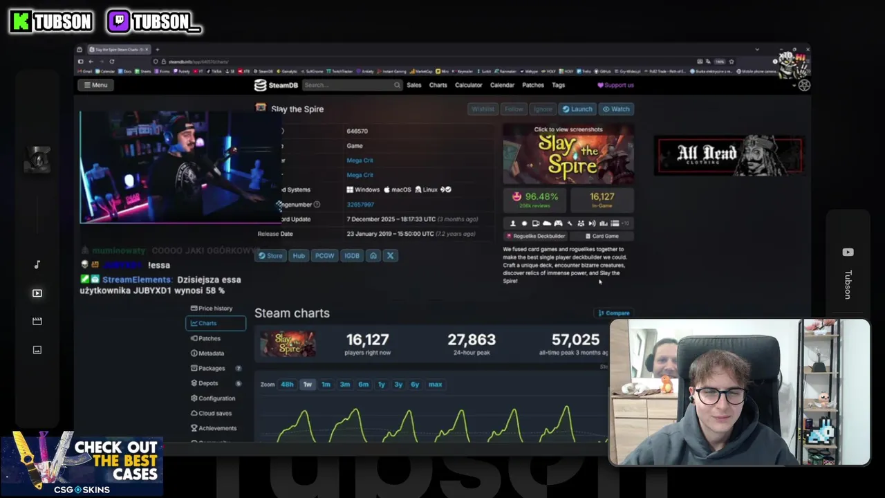Viewport: 885px width, 498px height.
Task: Click the CSGO-Skins cases banner
Action: pyautogui.click(x=82, y=465)
